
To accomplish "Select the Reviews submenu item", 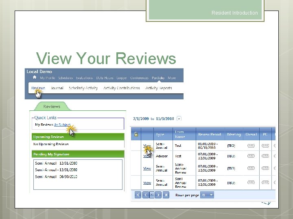I will click(38, 88).
